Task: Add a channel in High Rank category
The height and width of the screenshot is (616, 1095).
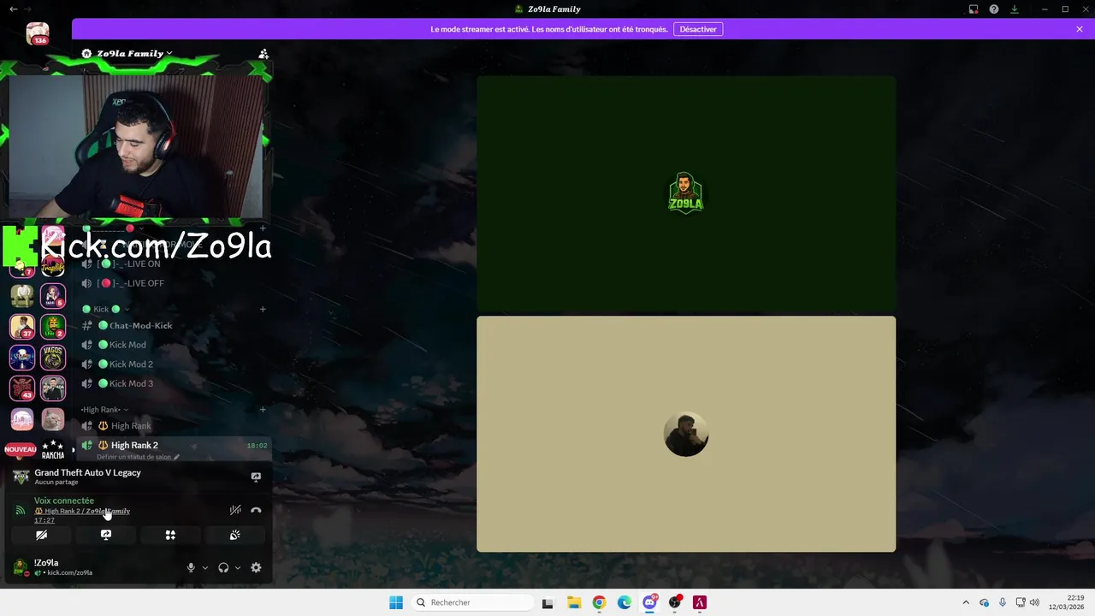Action: 263,410
